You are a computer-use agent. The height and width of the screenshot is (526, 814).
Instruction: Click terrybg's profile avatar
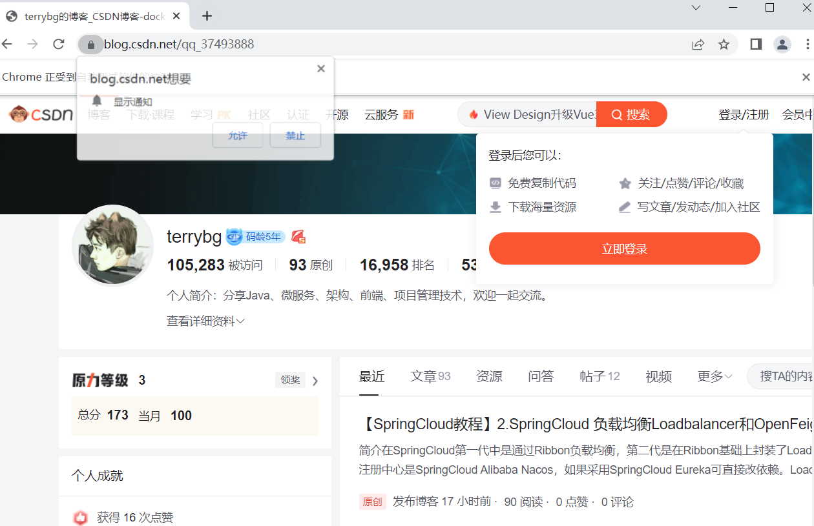[x=113, y=245]
